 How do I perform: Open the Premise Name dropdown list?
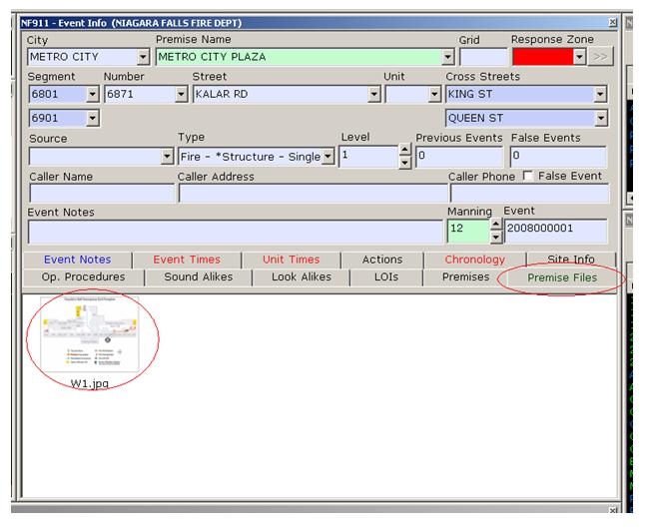pos(448,57)
